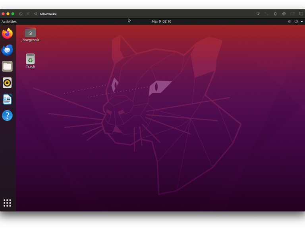
Task: Show Applications grid at dock bottom
Action: [7, 203]
